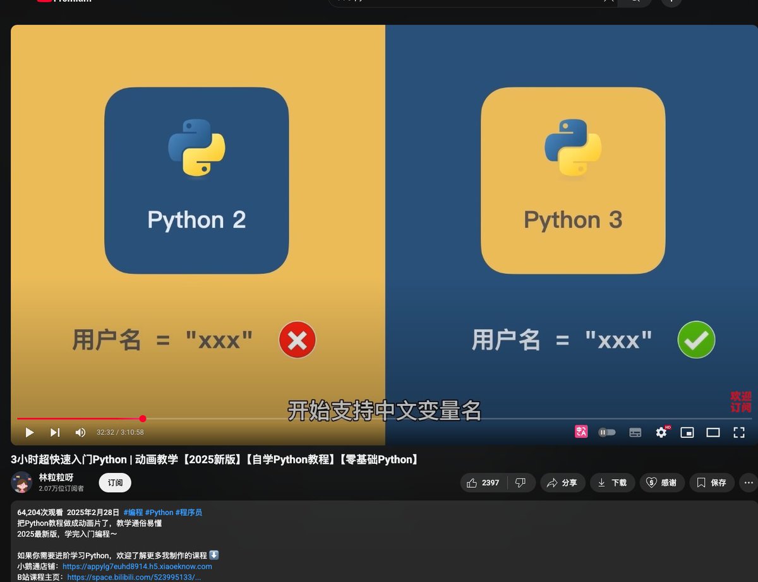Click the 64,204次观看 view count

pyautogui.click(x=40, y=513)
